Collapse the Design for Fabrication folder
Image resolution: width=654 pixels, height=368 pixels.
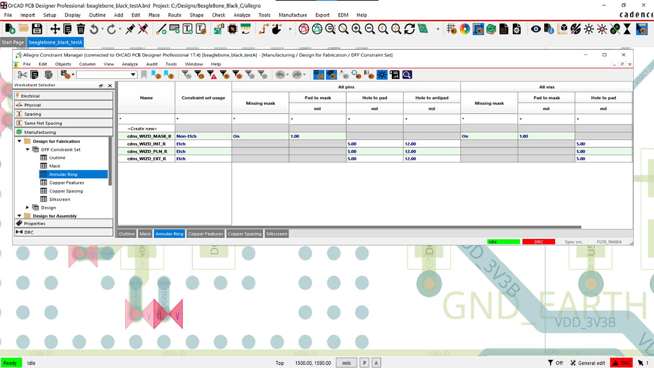pyautogui.click(x=19, y=141)
